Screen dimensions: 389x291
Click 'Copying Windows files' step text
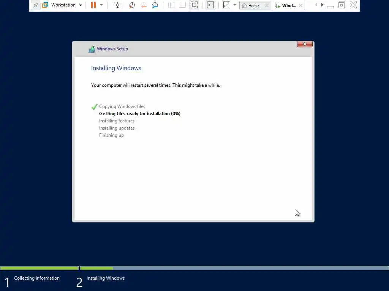pyautogui.click(x=122, y=106)
